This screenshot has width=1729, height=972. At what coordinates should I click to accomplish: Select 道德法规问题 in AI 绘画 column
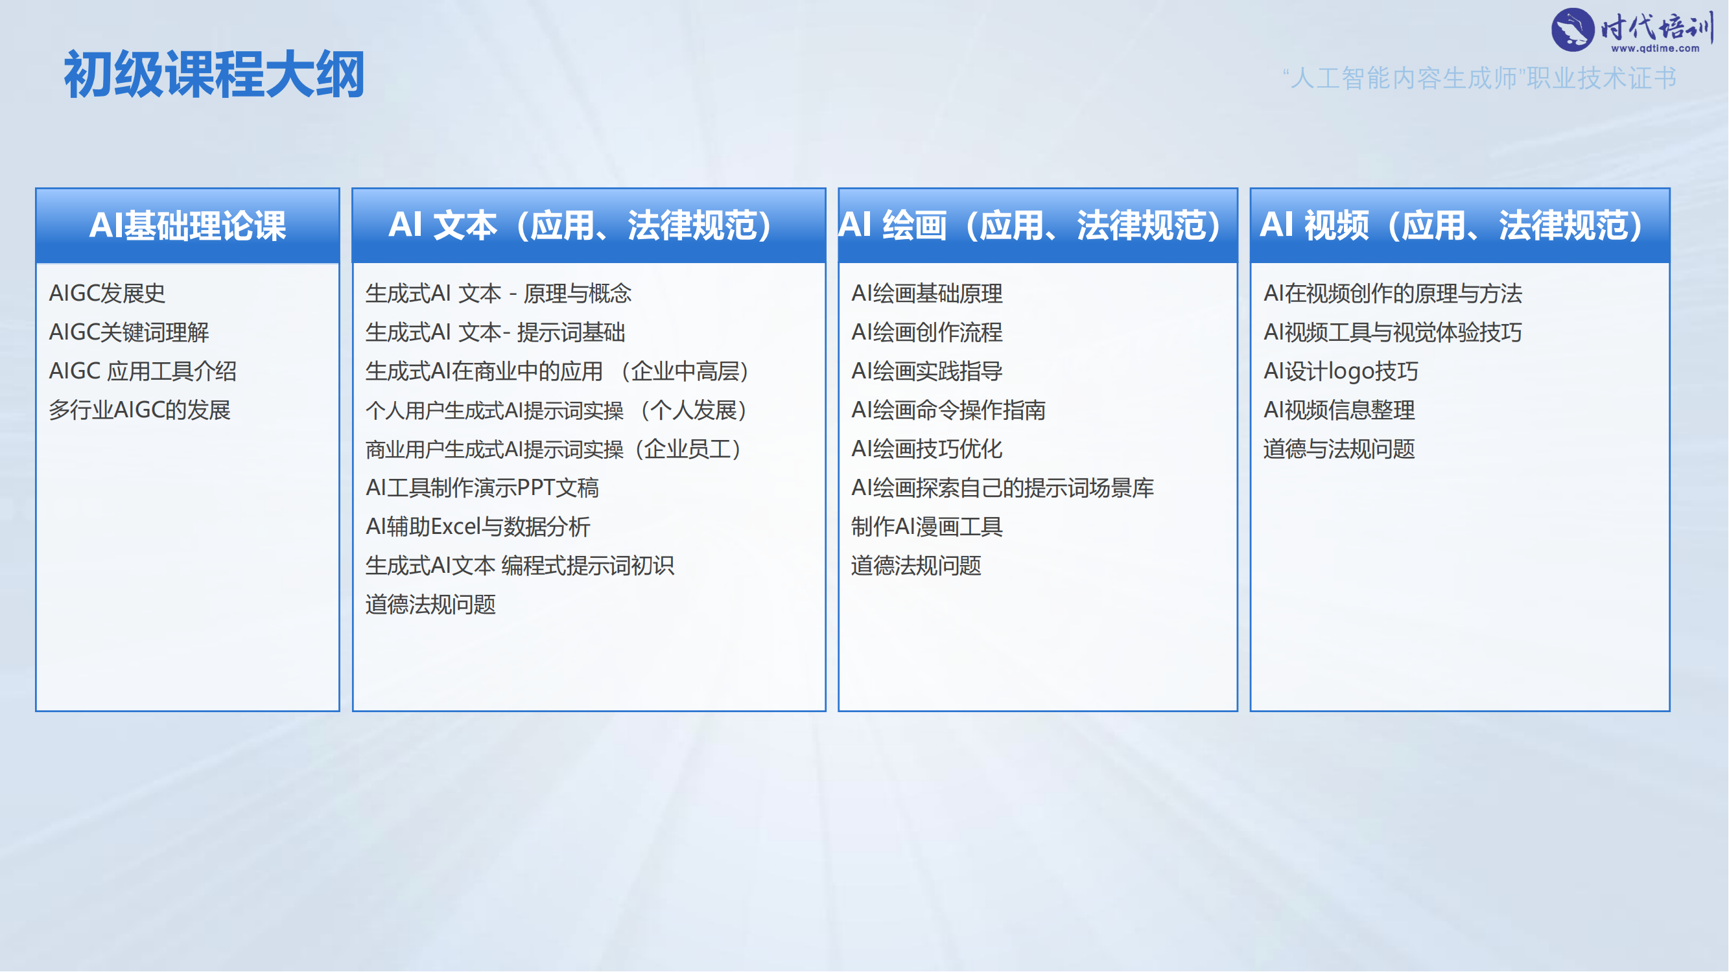pyautogui.click(x=916, y=566)
